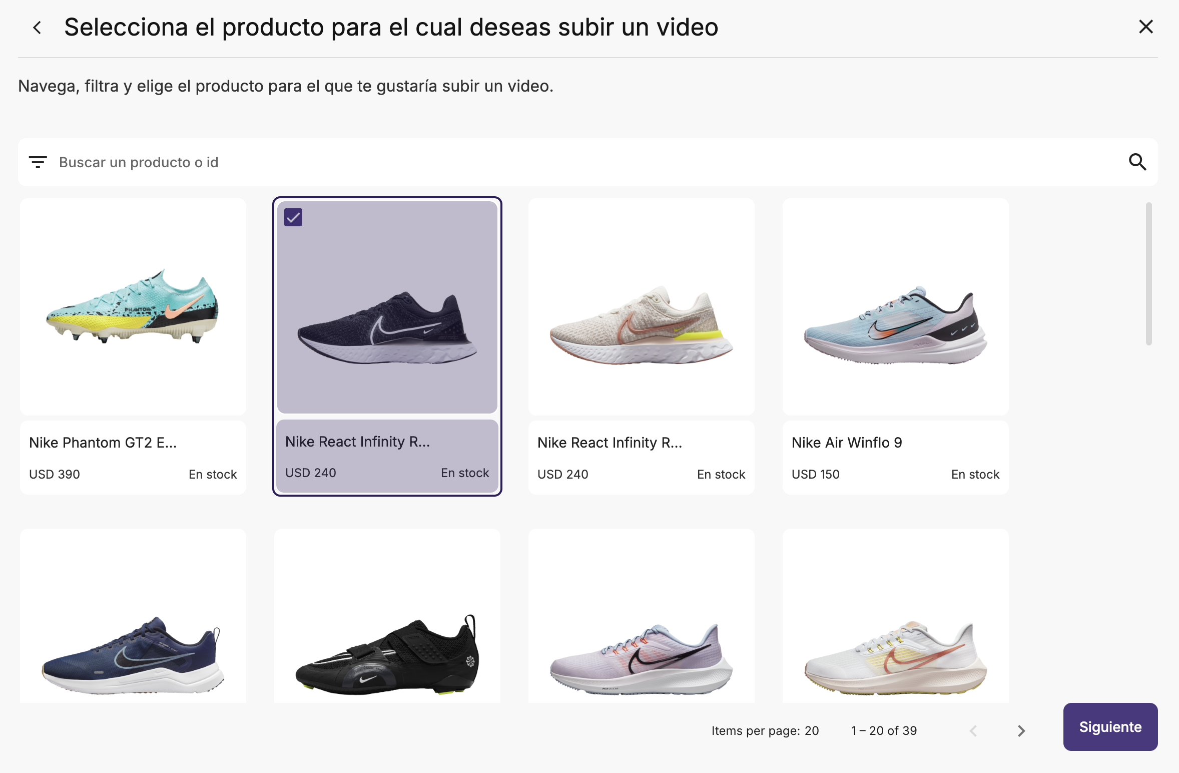
Task: Go back with the left arrow icon
Action: click(37, 28)
